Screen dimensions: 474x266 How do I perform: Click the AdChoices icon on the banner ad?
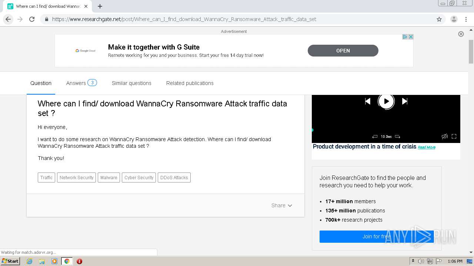[405, 37]
